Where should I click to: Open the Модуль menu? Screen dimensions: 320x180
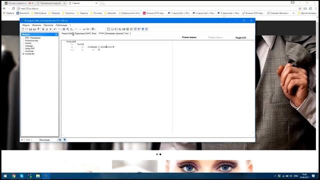coord(26,25)
